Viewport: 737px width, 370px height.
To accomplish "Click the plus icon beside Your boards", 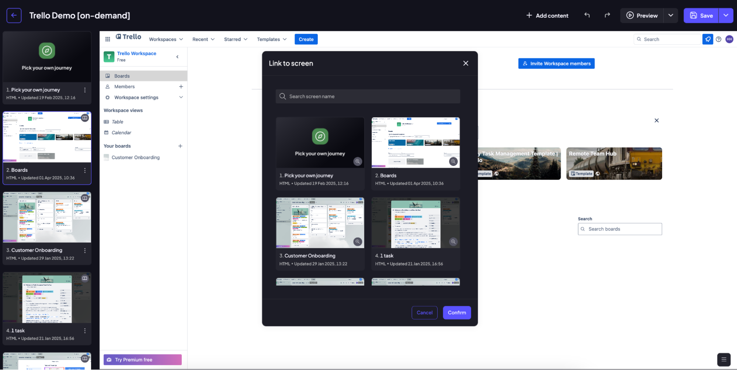I will pyautogui.click(x=180, y=146).
